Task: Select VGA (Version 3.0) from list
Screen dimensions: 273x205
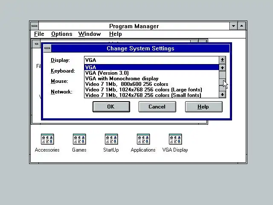Action: click(151, 73)
